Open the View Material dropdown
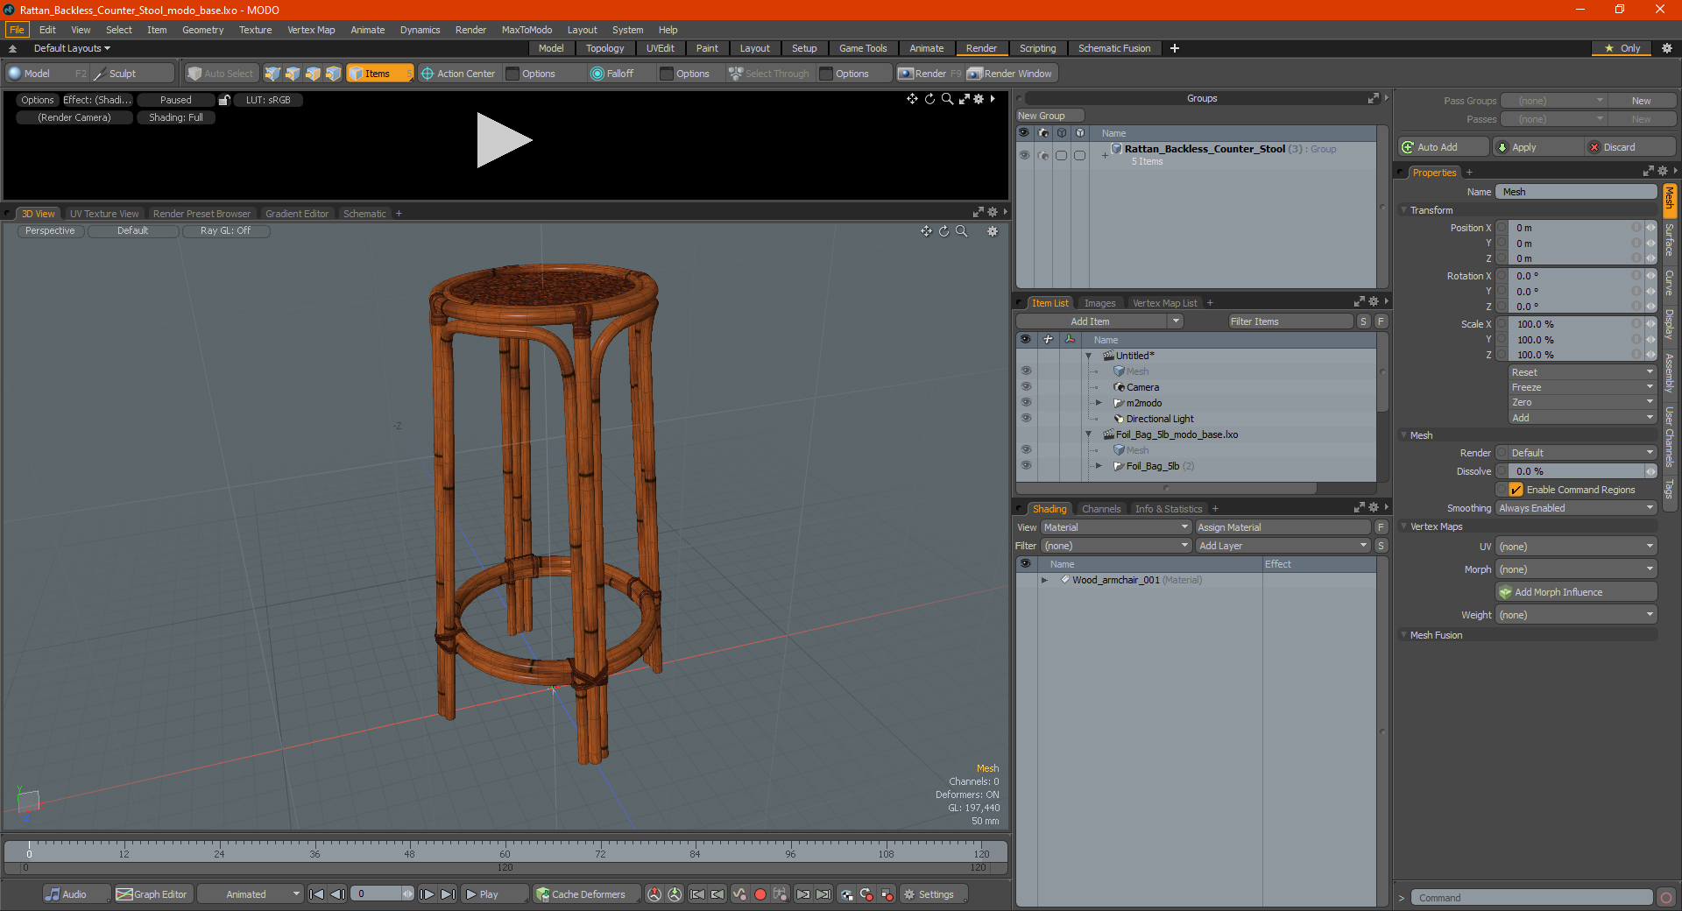 click(1116, 527)
